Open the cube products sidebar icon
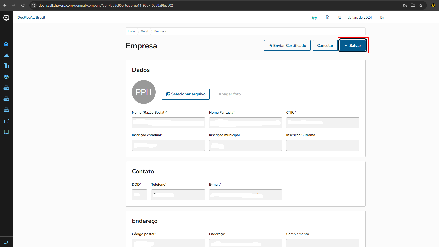The width and height of the screenshot is (439, 247). pyautogui.click(x=6, y=77)
